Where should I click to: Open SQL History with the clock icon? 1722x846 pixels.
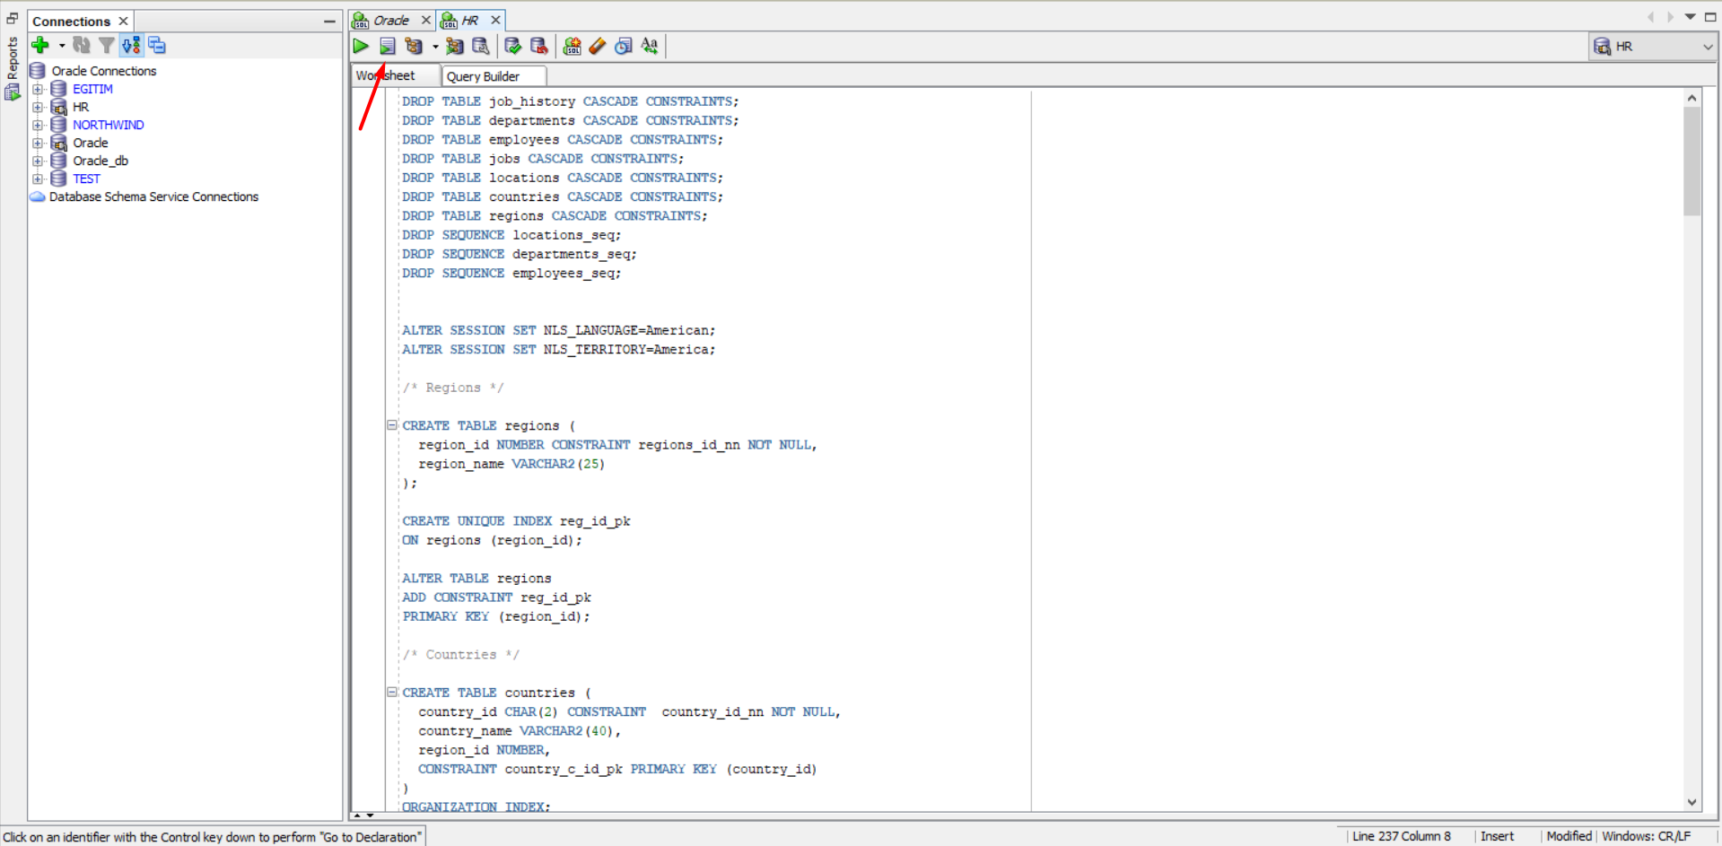(624, 46)
